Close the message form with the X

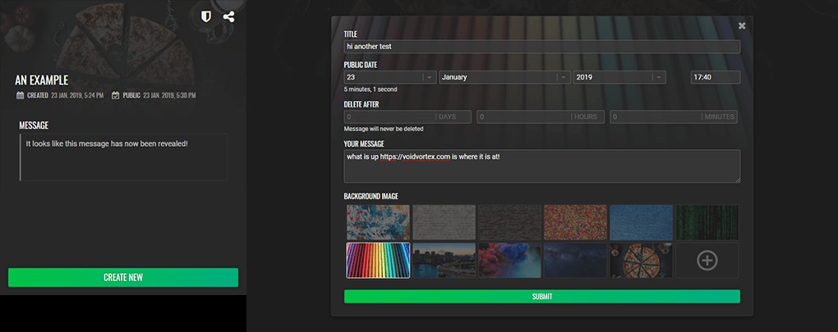pyautogui.click(x=742, y=25)
